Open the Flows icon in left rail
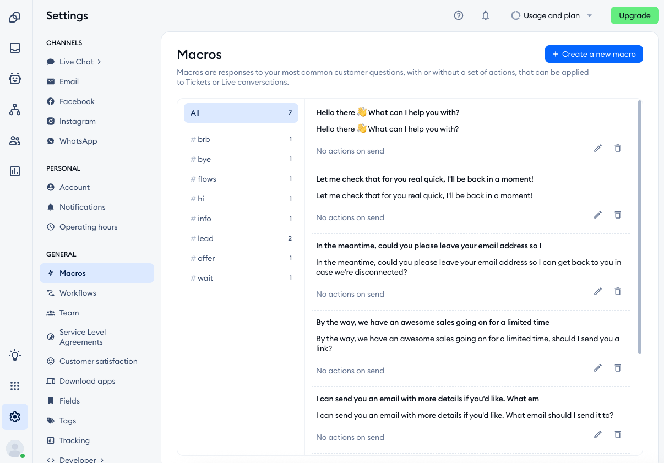The image size is (664, 463). pyautogui.click(x=15, y=110)
